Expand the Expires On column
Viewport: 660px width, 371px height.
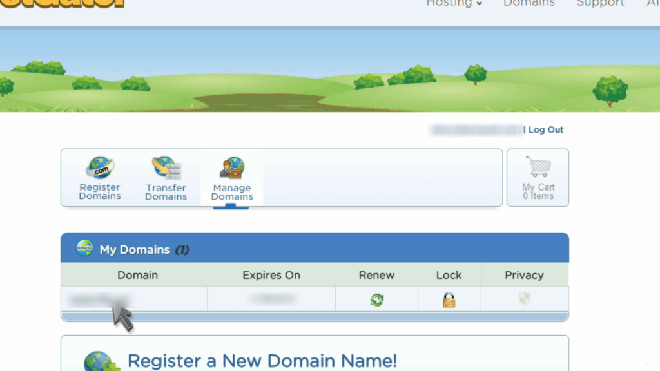[x=271, y=275]
